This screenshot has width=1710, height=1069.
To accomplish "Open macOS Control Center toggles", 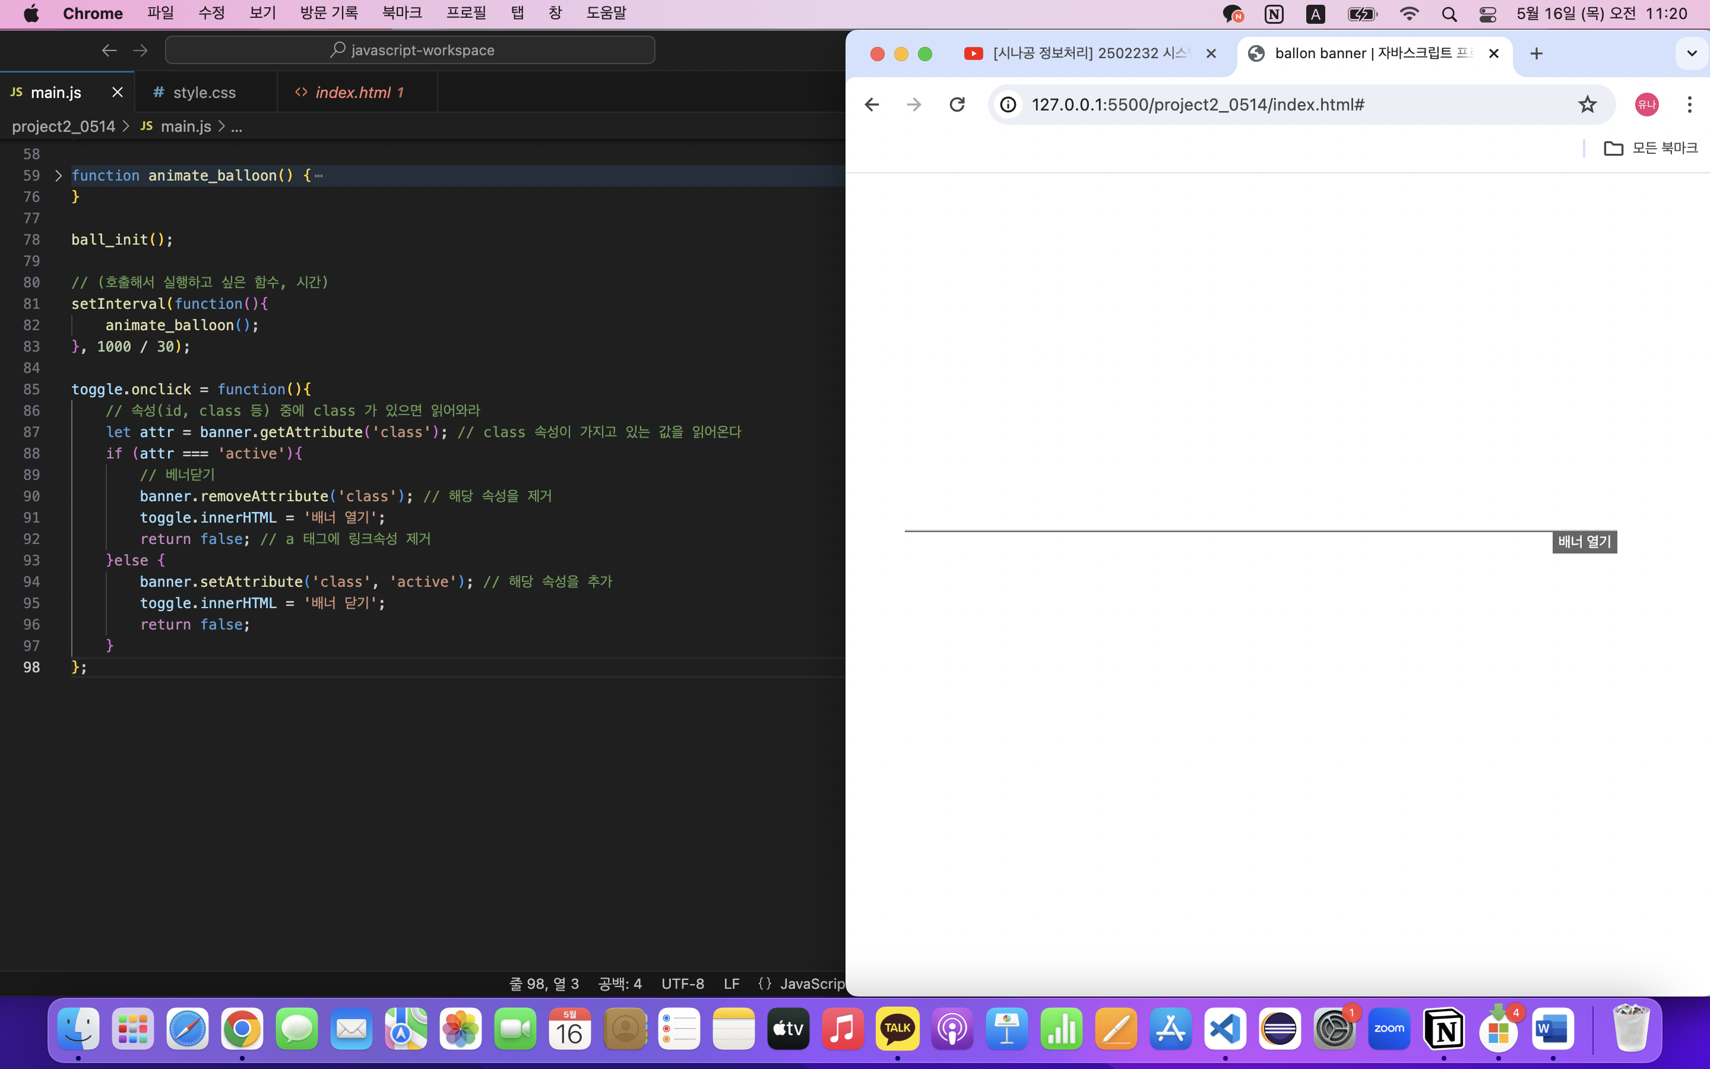I will click(x=1487, y=14).
